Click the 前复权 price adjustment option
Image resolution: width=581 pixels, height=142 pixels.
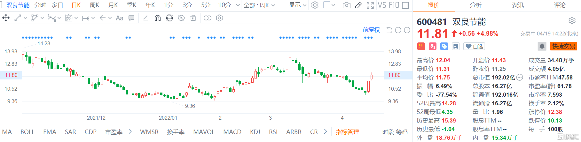point(371,30)
